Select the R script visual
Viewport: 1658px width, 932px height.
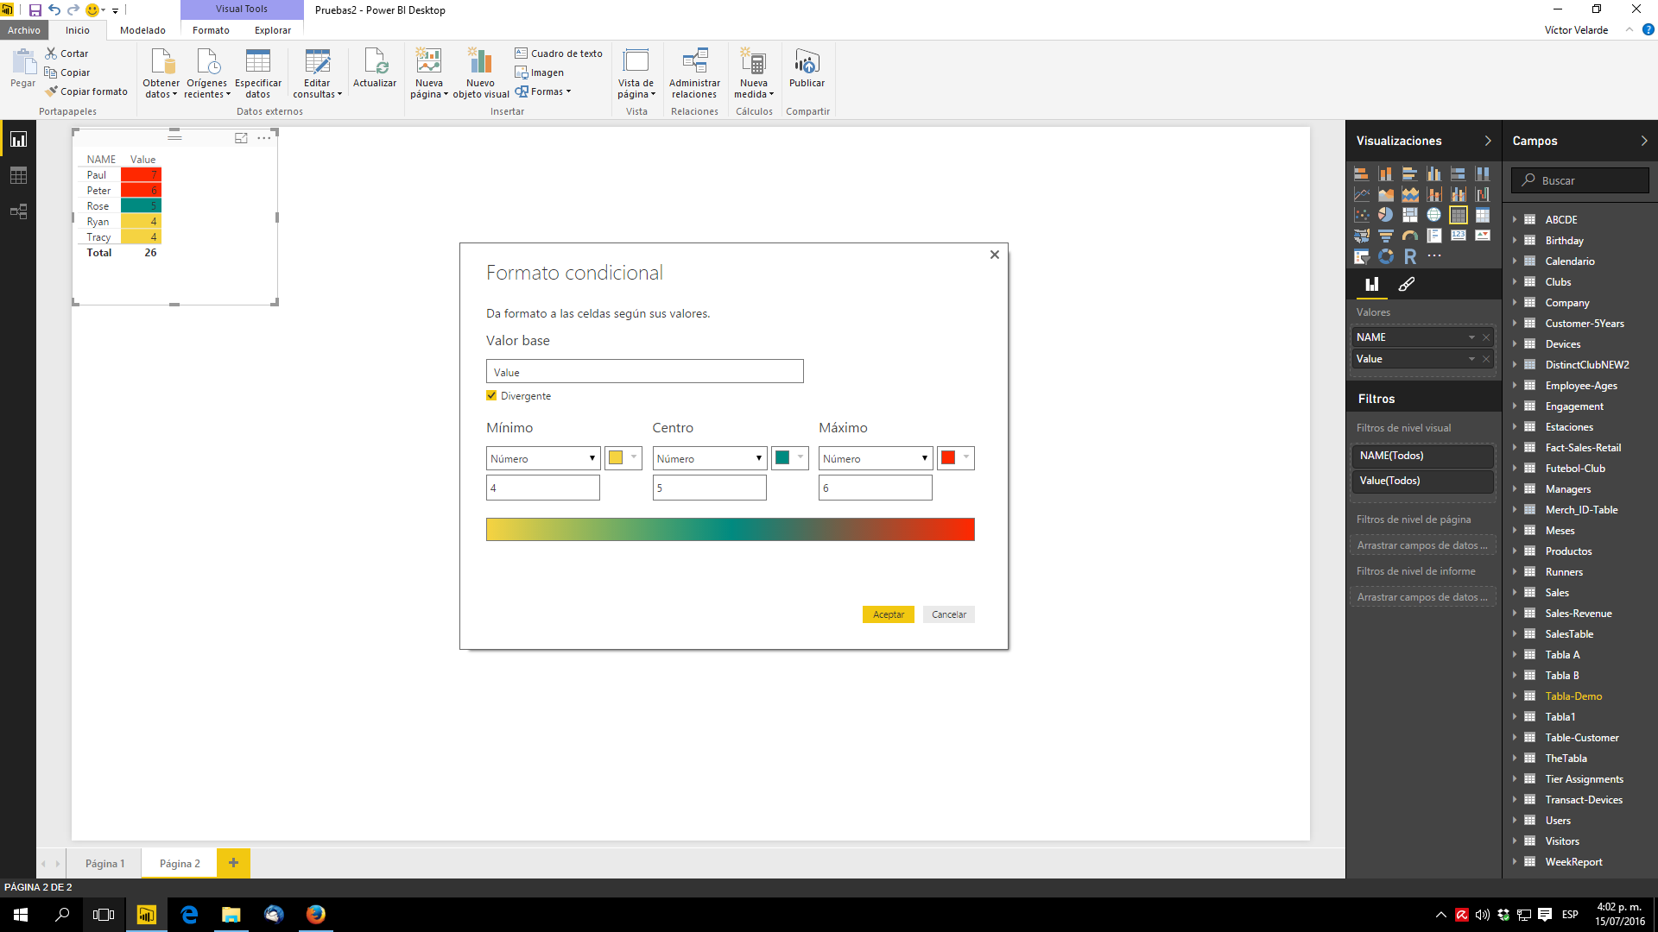pyautogui.click(x=1409, y=256)
